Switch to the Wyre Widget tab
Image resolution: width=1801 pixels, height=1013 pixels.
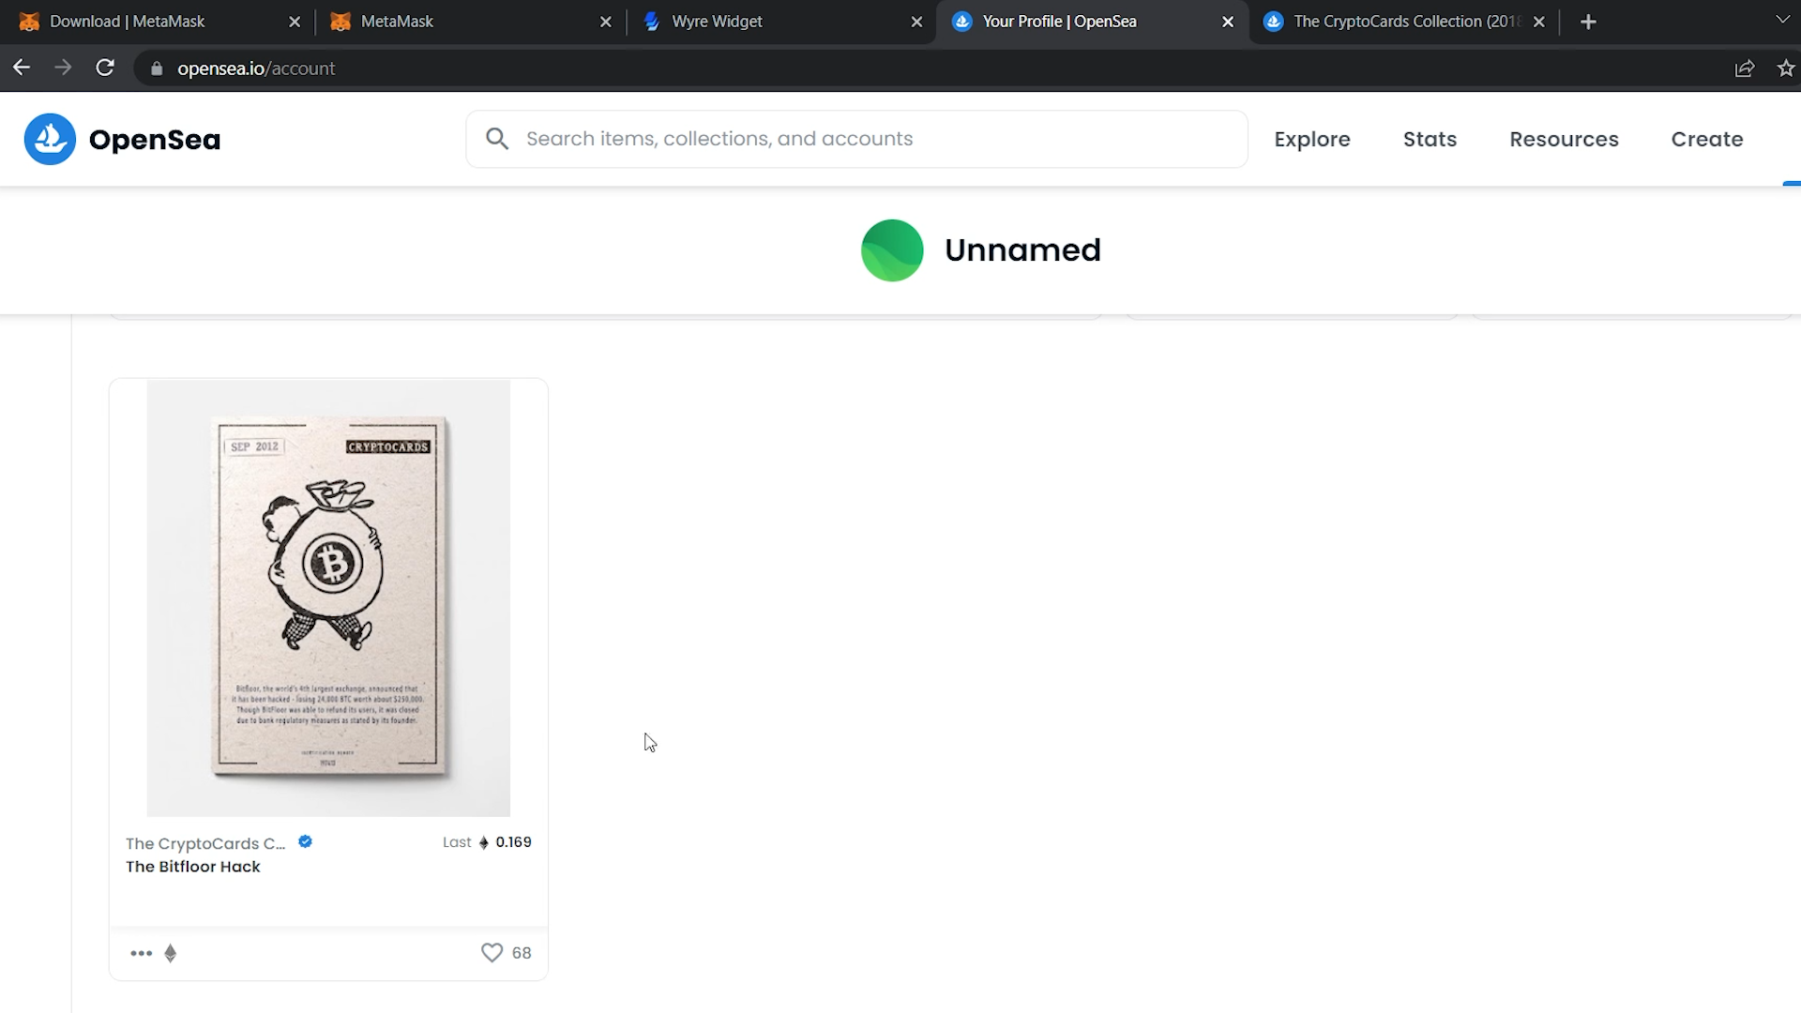pos(717,22)
